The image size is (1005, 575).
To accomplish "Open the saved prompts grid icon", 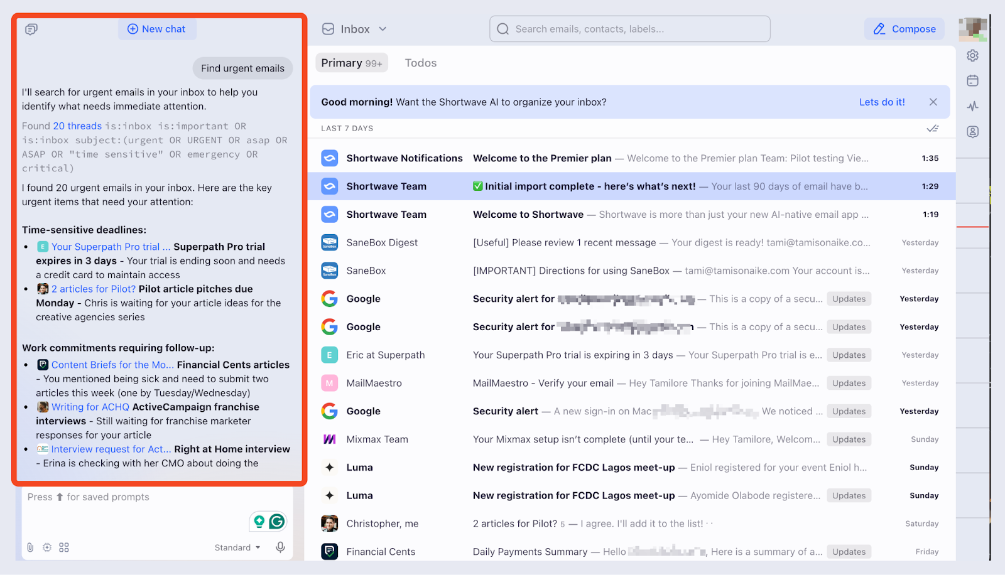I will pyautogui.click(x=64, y=547).
